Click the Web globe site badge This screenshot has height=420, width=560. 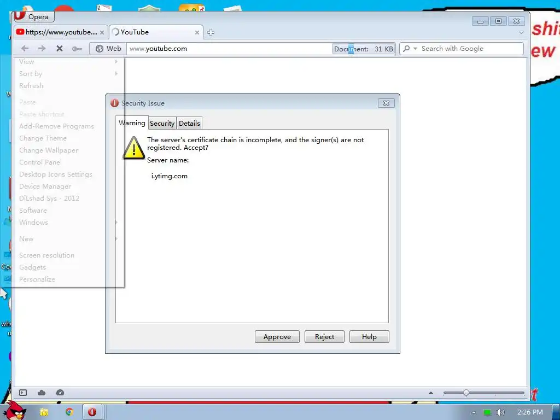pyautogui.click(x=108, y=49)
